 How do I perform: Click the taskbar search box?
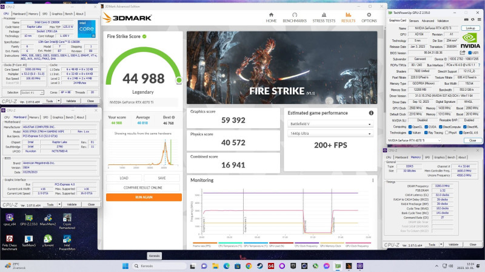click(159, 266)
